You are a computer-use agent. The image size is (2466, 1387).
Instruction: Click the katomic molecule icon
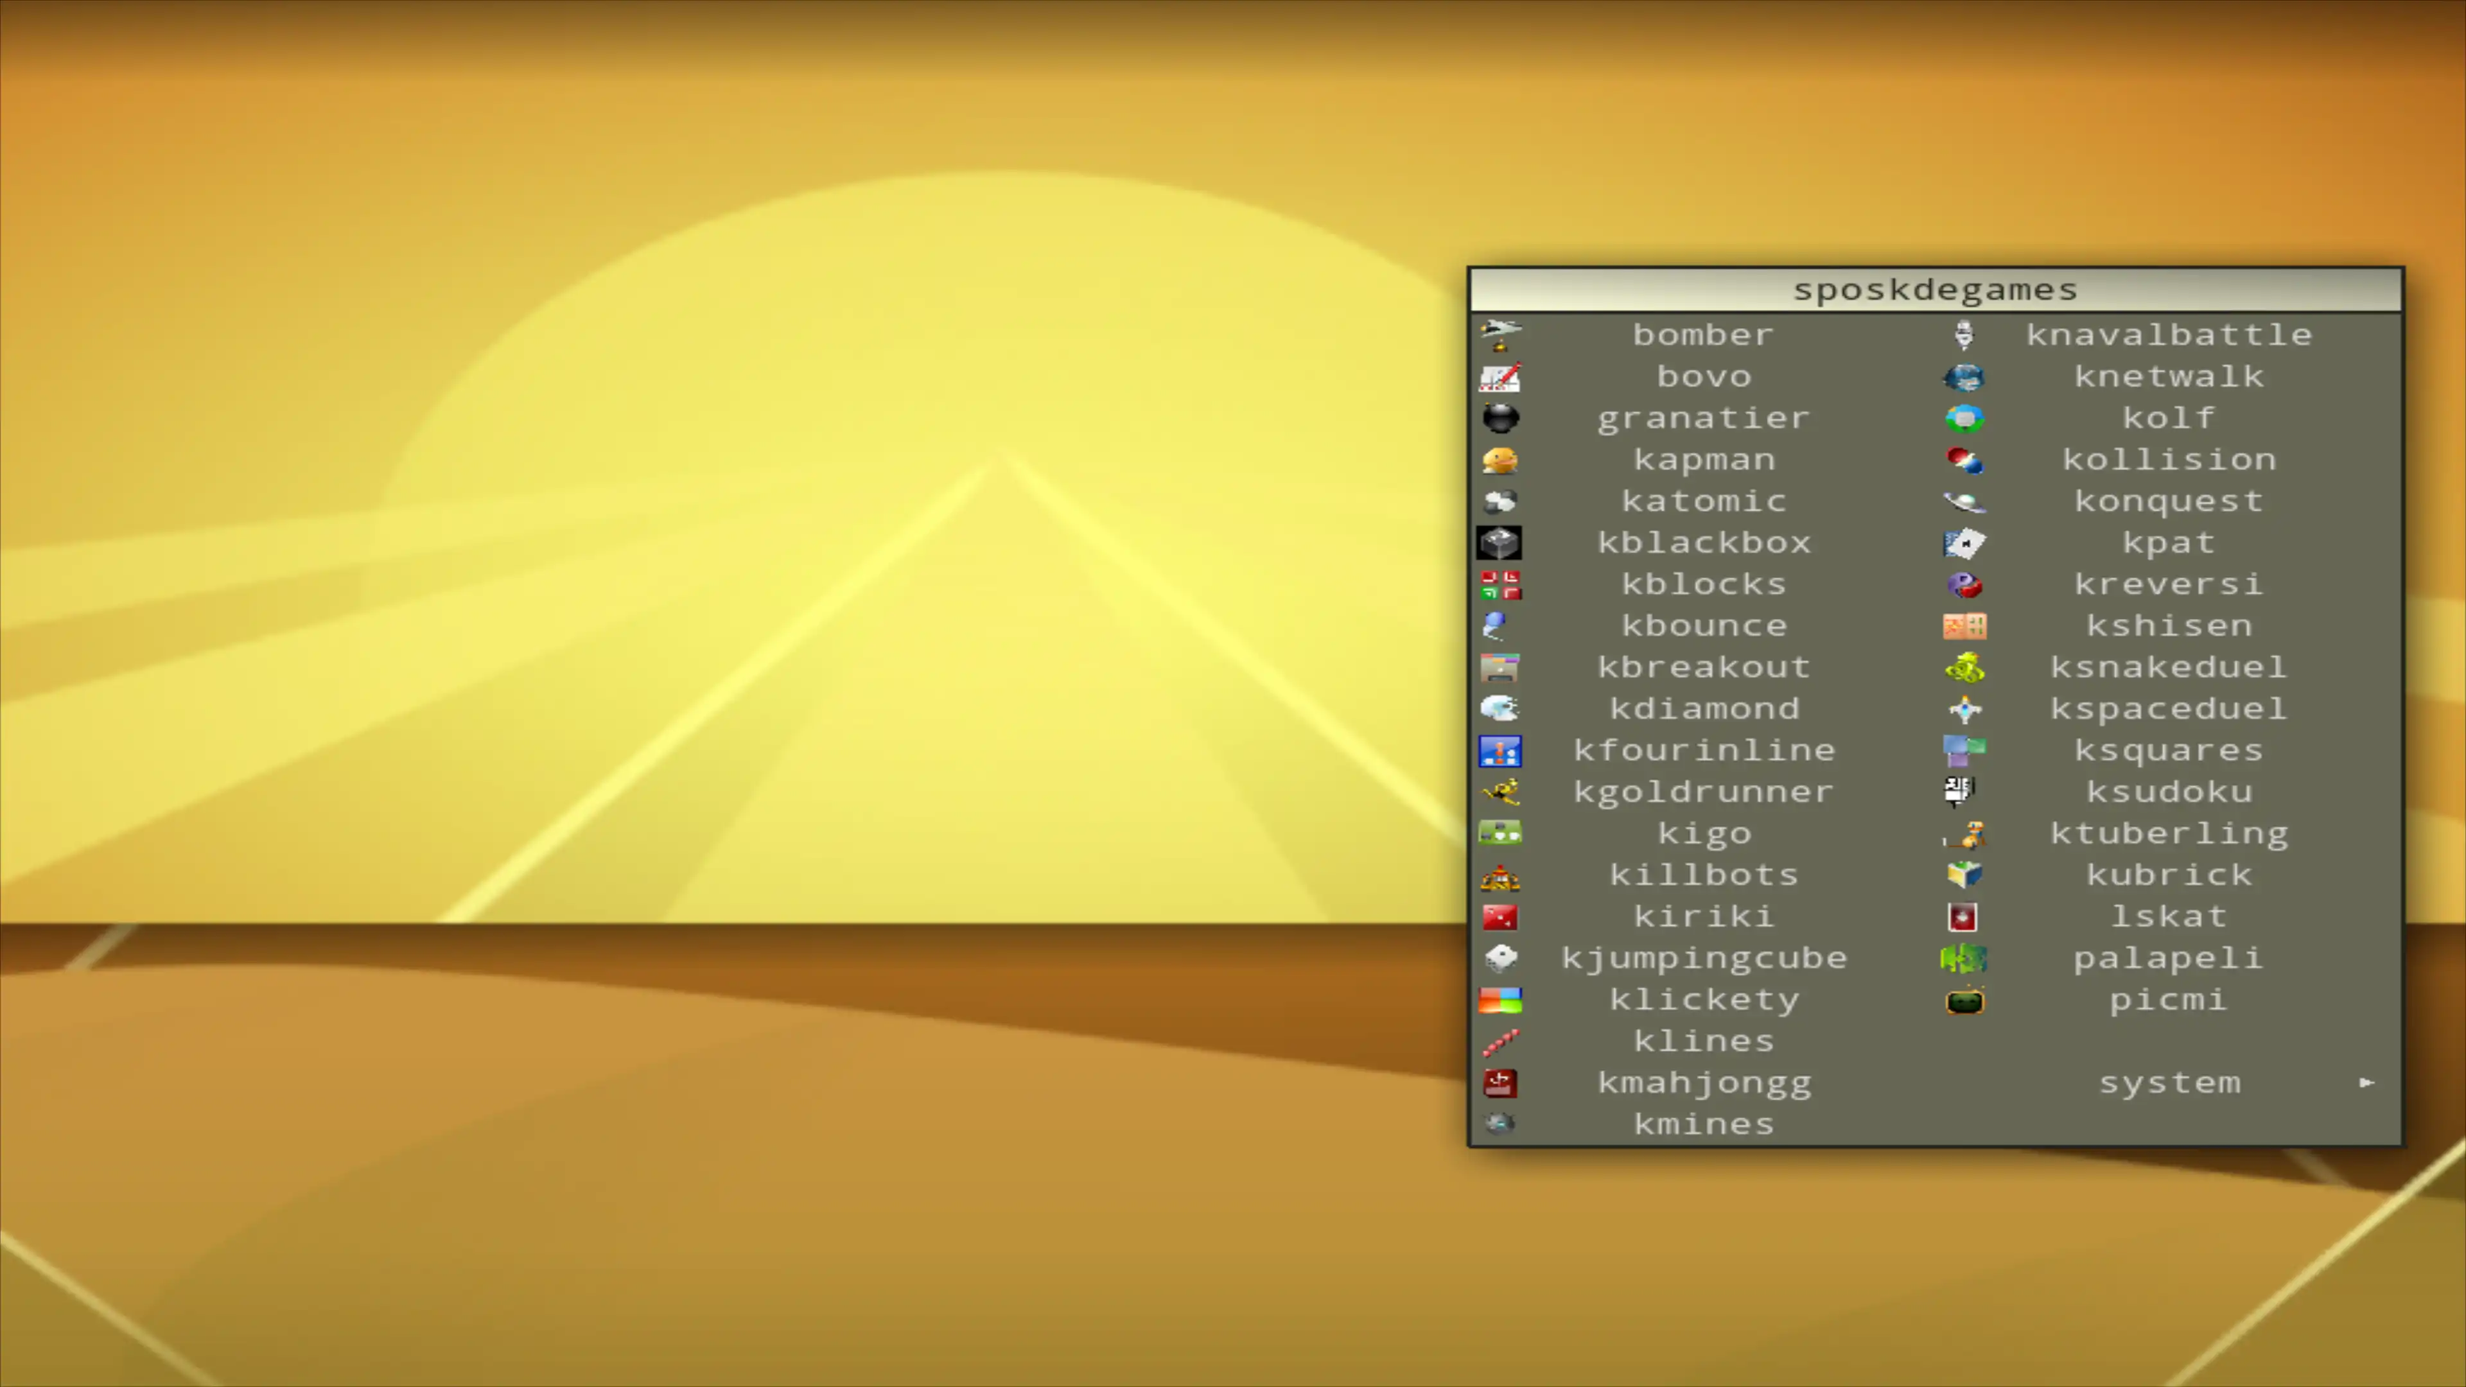pos(1500,502)
